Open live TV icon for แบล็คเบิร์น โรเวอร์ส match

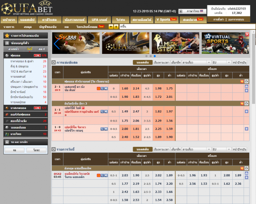99,175
